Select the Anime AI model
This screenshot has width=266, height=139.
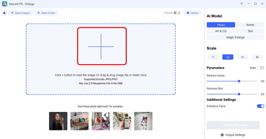(250, 25)
